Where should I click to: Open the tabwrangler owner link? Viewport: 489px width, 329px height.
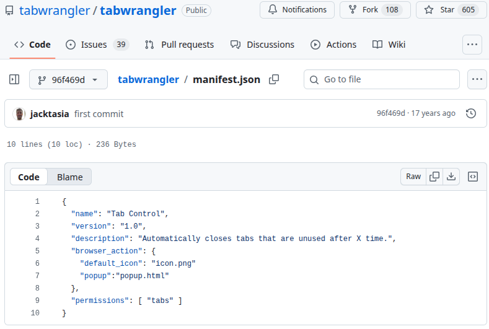[x=55, y=11]
